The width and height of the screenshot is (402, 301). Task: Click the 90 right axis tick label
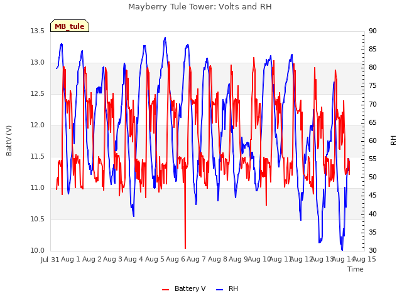372,31
